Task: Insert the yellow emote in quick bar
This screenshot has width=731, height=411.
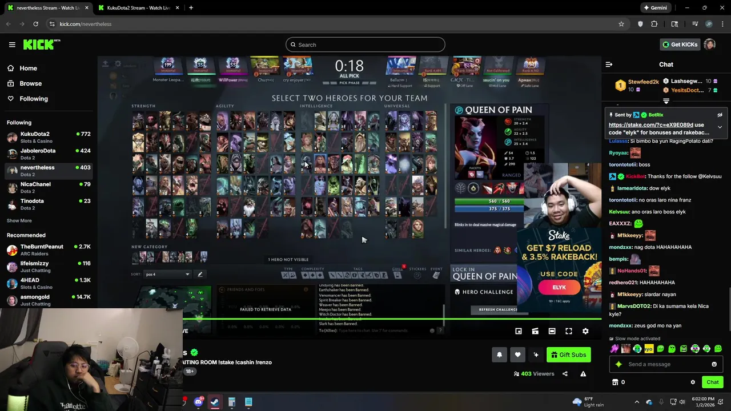Action: coord(649,349)
